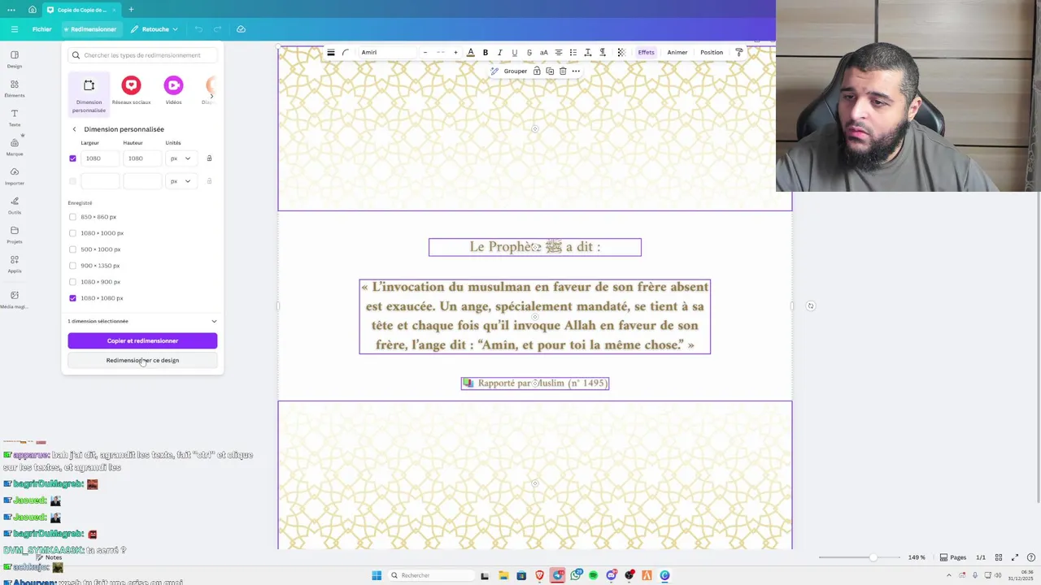Open units dropdown for second dimension row
Image resolution: width=1041 pixels, height=585 pixels.
tap(181, 181)
